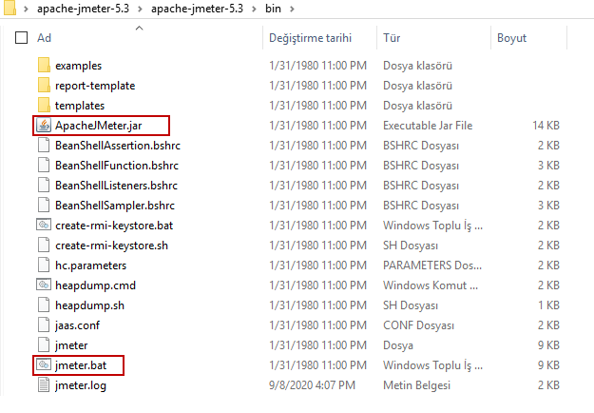Expand chevron after first apache-jmeter-5.3 breadcrumb
The height and width of the screenshot is (413, 594).
click(x=140, y=9)
